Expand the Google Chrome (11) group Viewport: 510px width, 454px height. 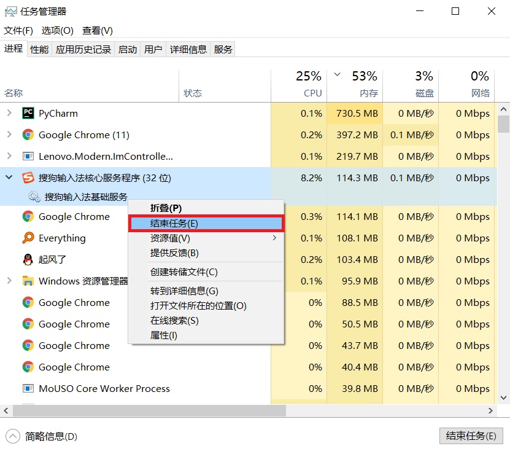(x=9, y=135)
